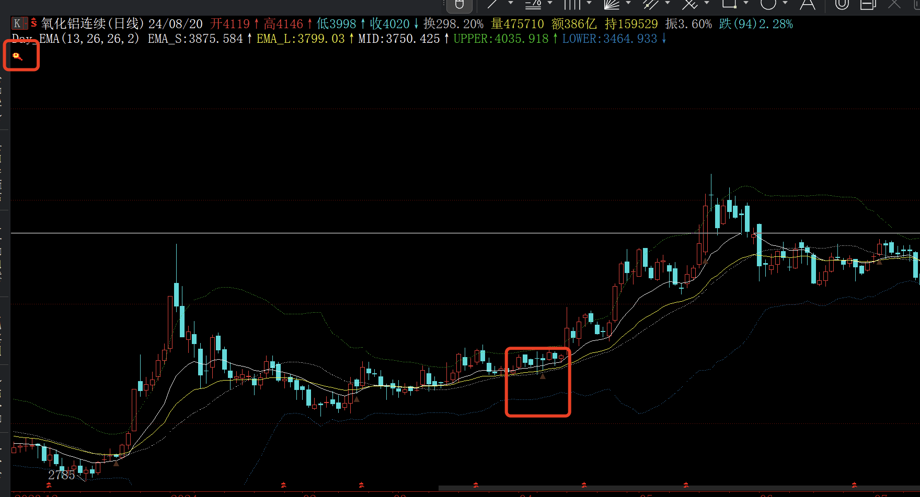This screenshot has height=497, width=920.
Task: Select the text annotation A tool
Action: (808, 5)
